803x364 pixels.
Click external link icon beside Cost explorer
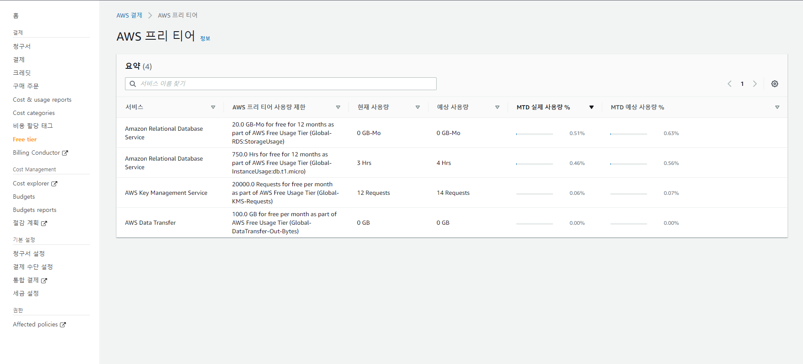pos(54,184)
